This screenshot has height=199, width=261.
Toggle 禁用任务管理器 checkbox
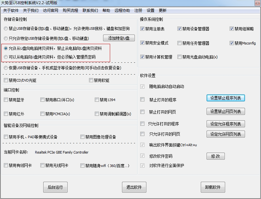tap(179, 43)
